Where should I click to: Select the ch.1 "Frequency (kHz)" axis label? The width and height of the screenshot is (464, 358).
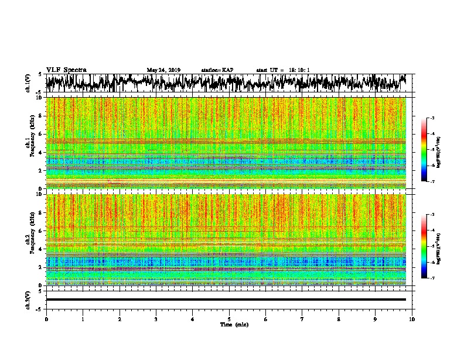click(x=33, y=136)
